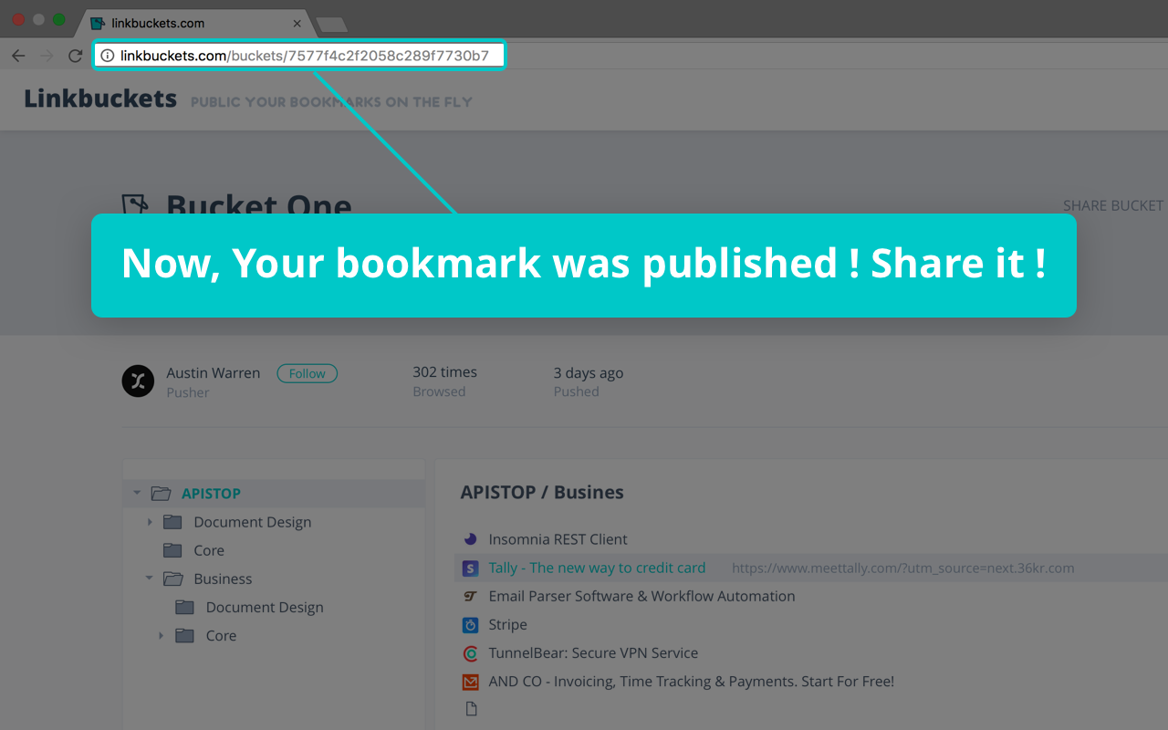Open a new tab with the new-tab button
The height and width of the screenshot is (730, 1168).
(330, 25)
